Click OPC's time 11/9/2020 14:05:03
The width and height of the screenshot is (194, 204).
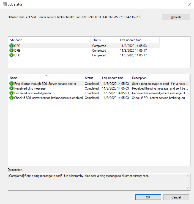point(133,46)
